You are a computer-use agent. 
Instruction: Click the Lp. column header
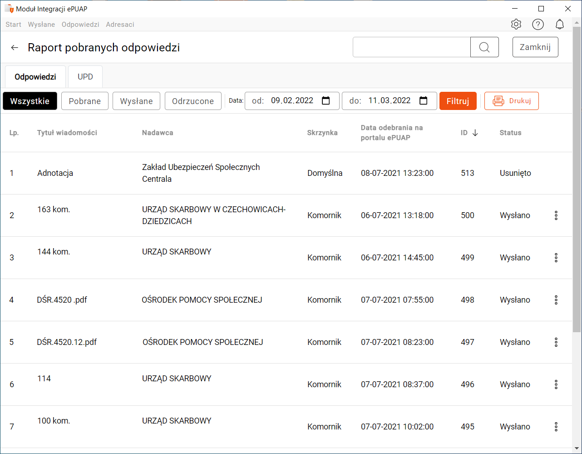(x=14, y=133)
